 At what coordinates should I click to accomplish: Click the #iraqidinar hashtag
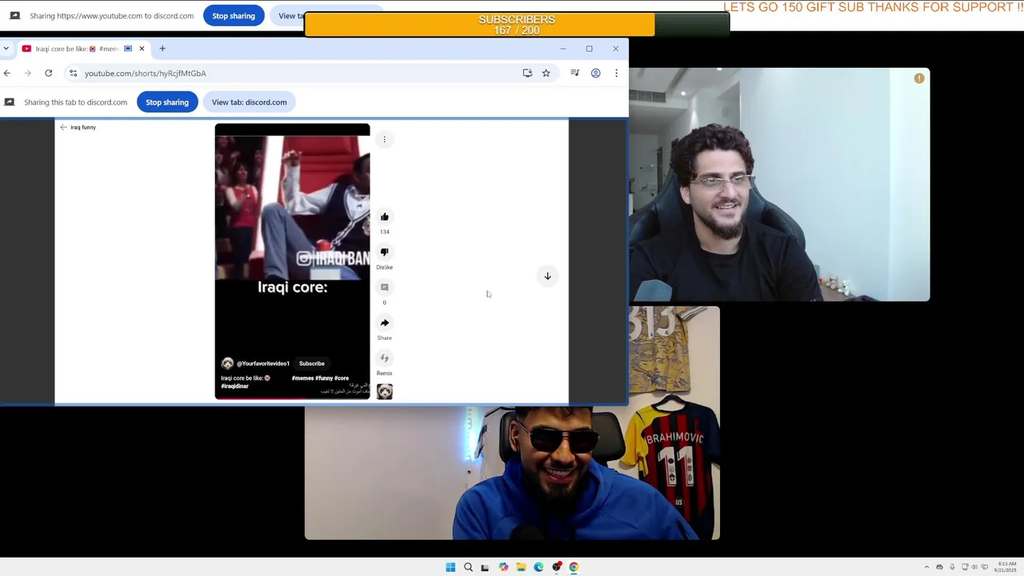point(234,386)
